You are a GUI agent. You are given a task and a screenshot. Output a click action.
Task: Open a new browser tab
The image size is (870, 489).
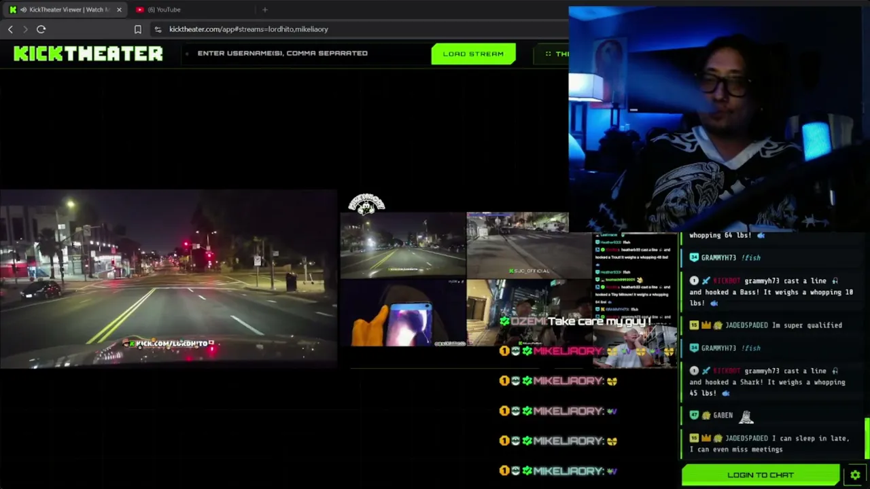coord(265,10)
